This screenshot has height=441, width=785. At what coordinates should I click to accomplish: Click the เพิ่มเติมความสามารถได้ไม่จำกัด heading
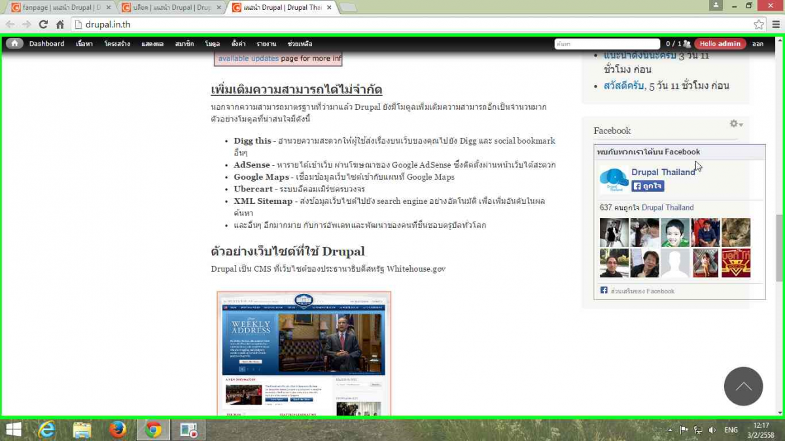pyautogui.click(x=296, y=90)
